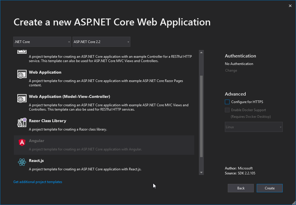Screen dimensions: 296x205
Task: Click the Back button
Action: pyautogui.click(x=240, y=188)
